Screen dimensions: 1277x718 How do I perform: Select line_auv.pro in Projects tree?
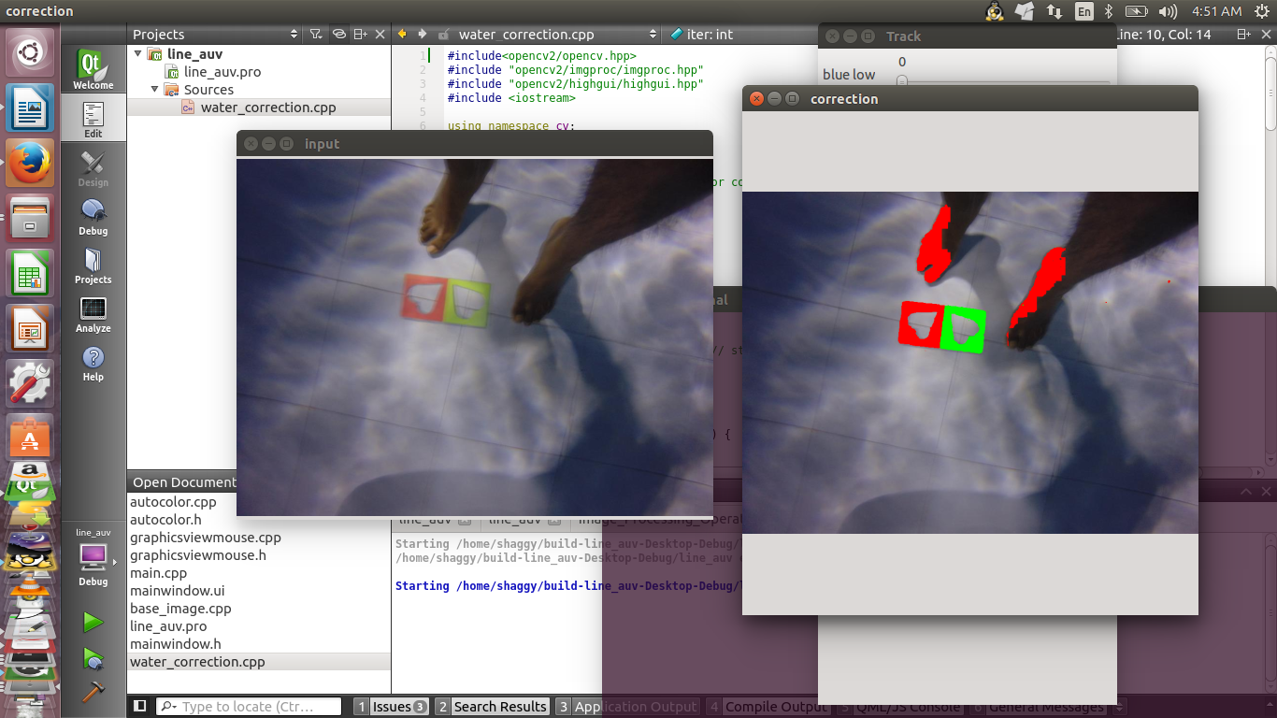(x=222, y=72)
